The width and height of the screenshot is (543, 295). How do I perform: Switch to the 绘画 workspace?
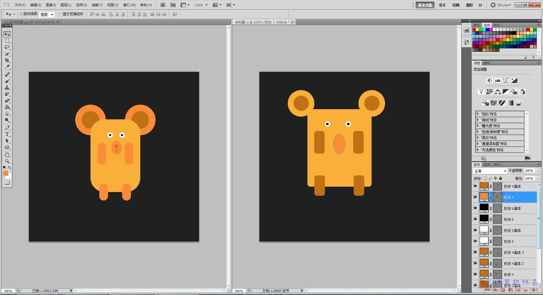[456, 5]
